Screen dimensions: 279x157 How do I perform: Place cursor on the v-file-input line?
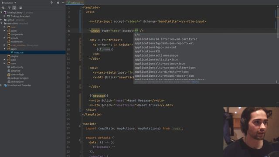click(148, 21)
